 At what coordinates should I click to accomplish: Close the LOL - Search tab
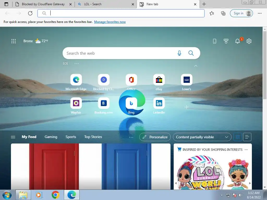click(x=133, y=4)
